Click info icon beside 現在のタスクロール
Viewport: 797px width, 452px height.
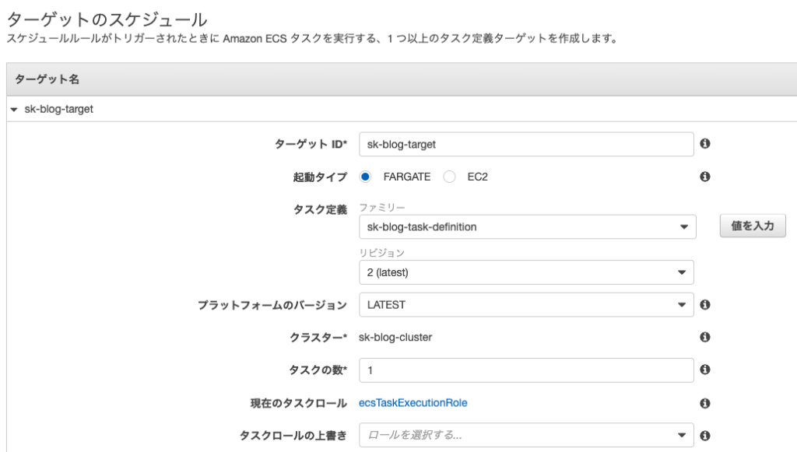click(x=706, y=403)
